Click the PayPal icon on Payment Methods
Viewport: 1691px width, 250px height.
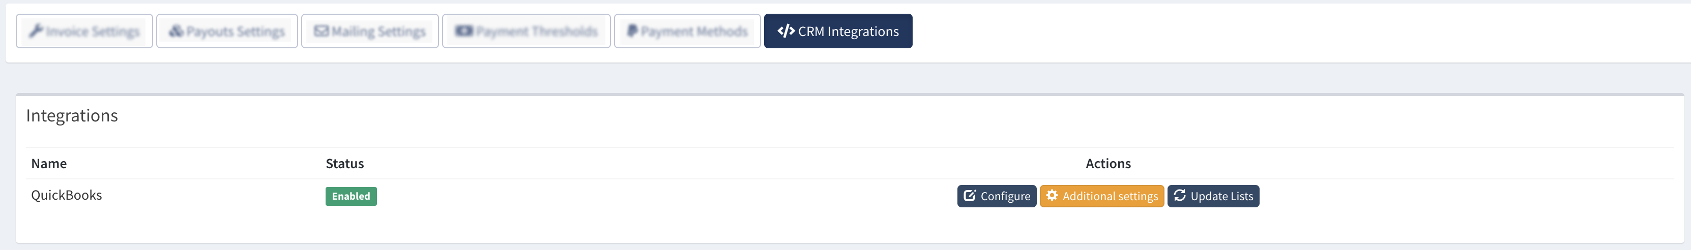coord(631,31)
